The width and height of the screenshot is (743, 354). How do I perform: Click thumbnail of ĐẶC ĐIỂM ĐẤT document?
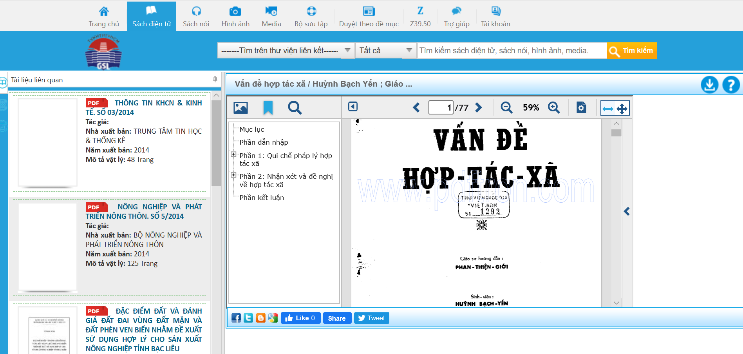pyautogui.click(x=48, y=330)
